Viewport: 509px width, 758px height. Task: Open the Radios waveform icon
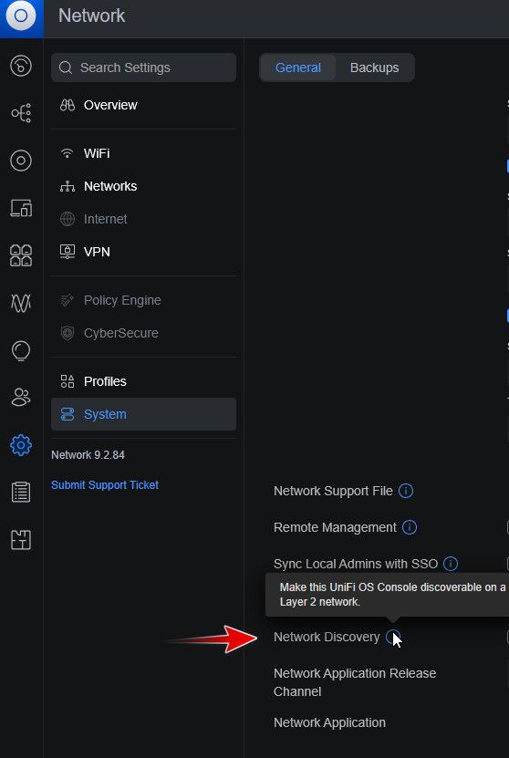(x=21, y=303)
